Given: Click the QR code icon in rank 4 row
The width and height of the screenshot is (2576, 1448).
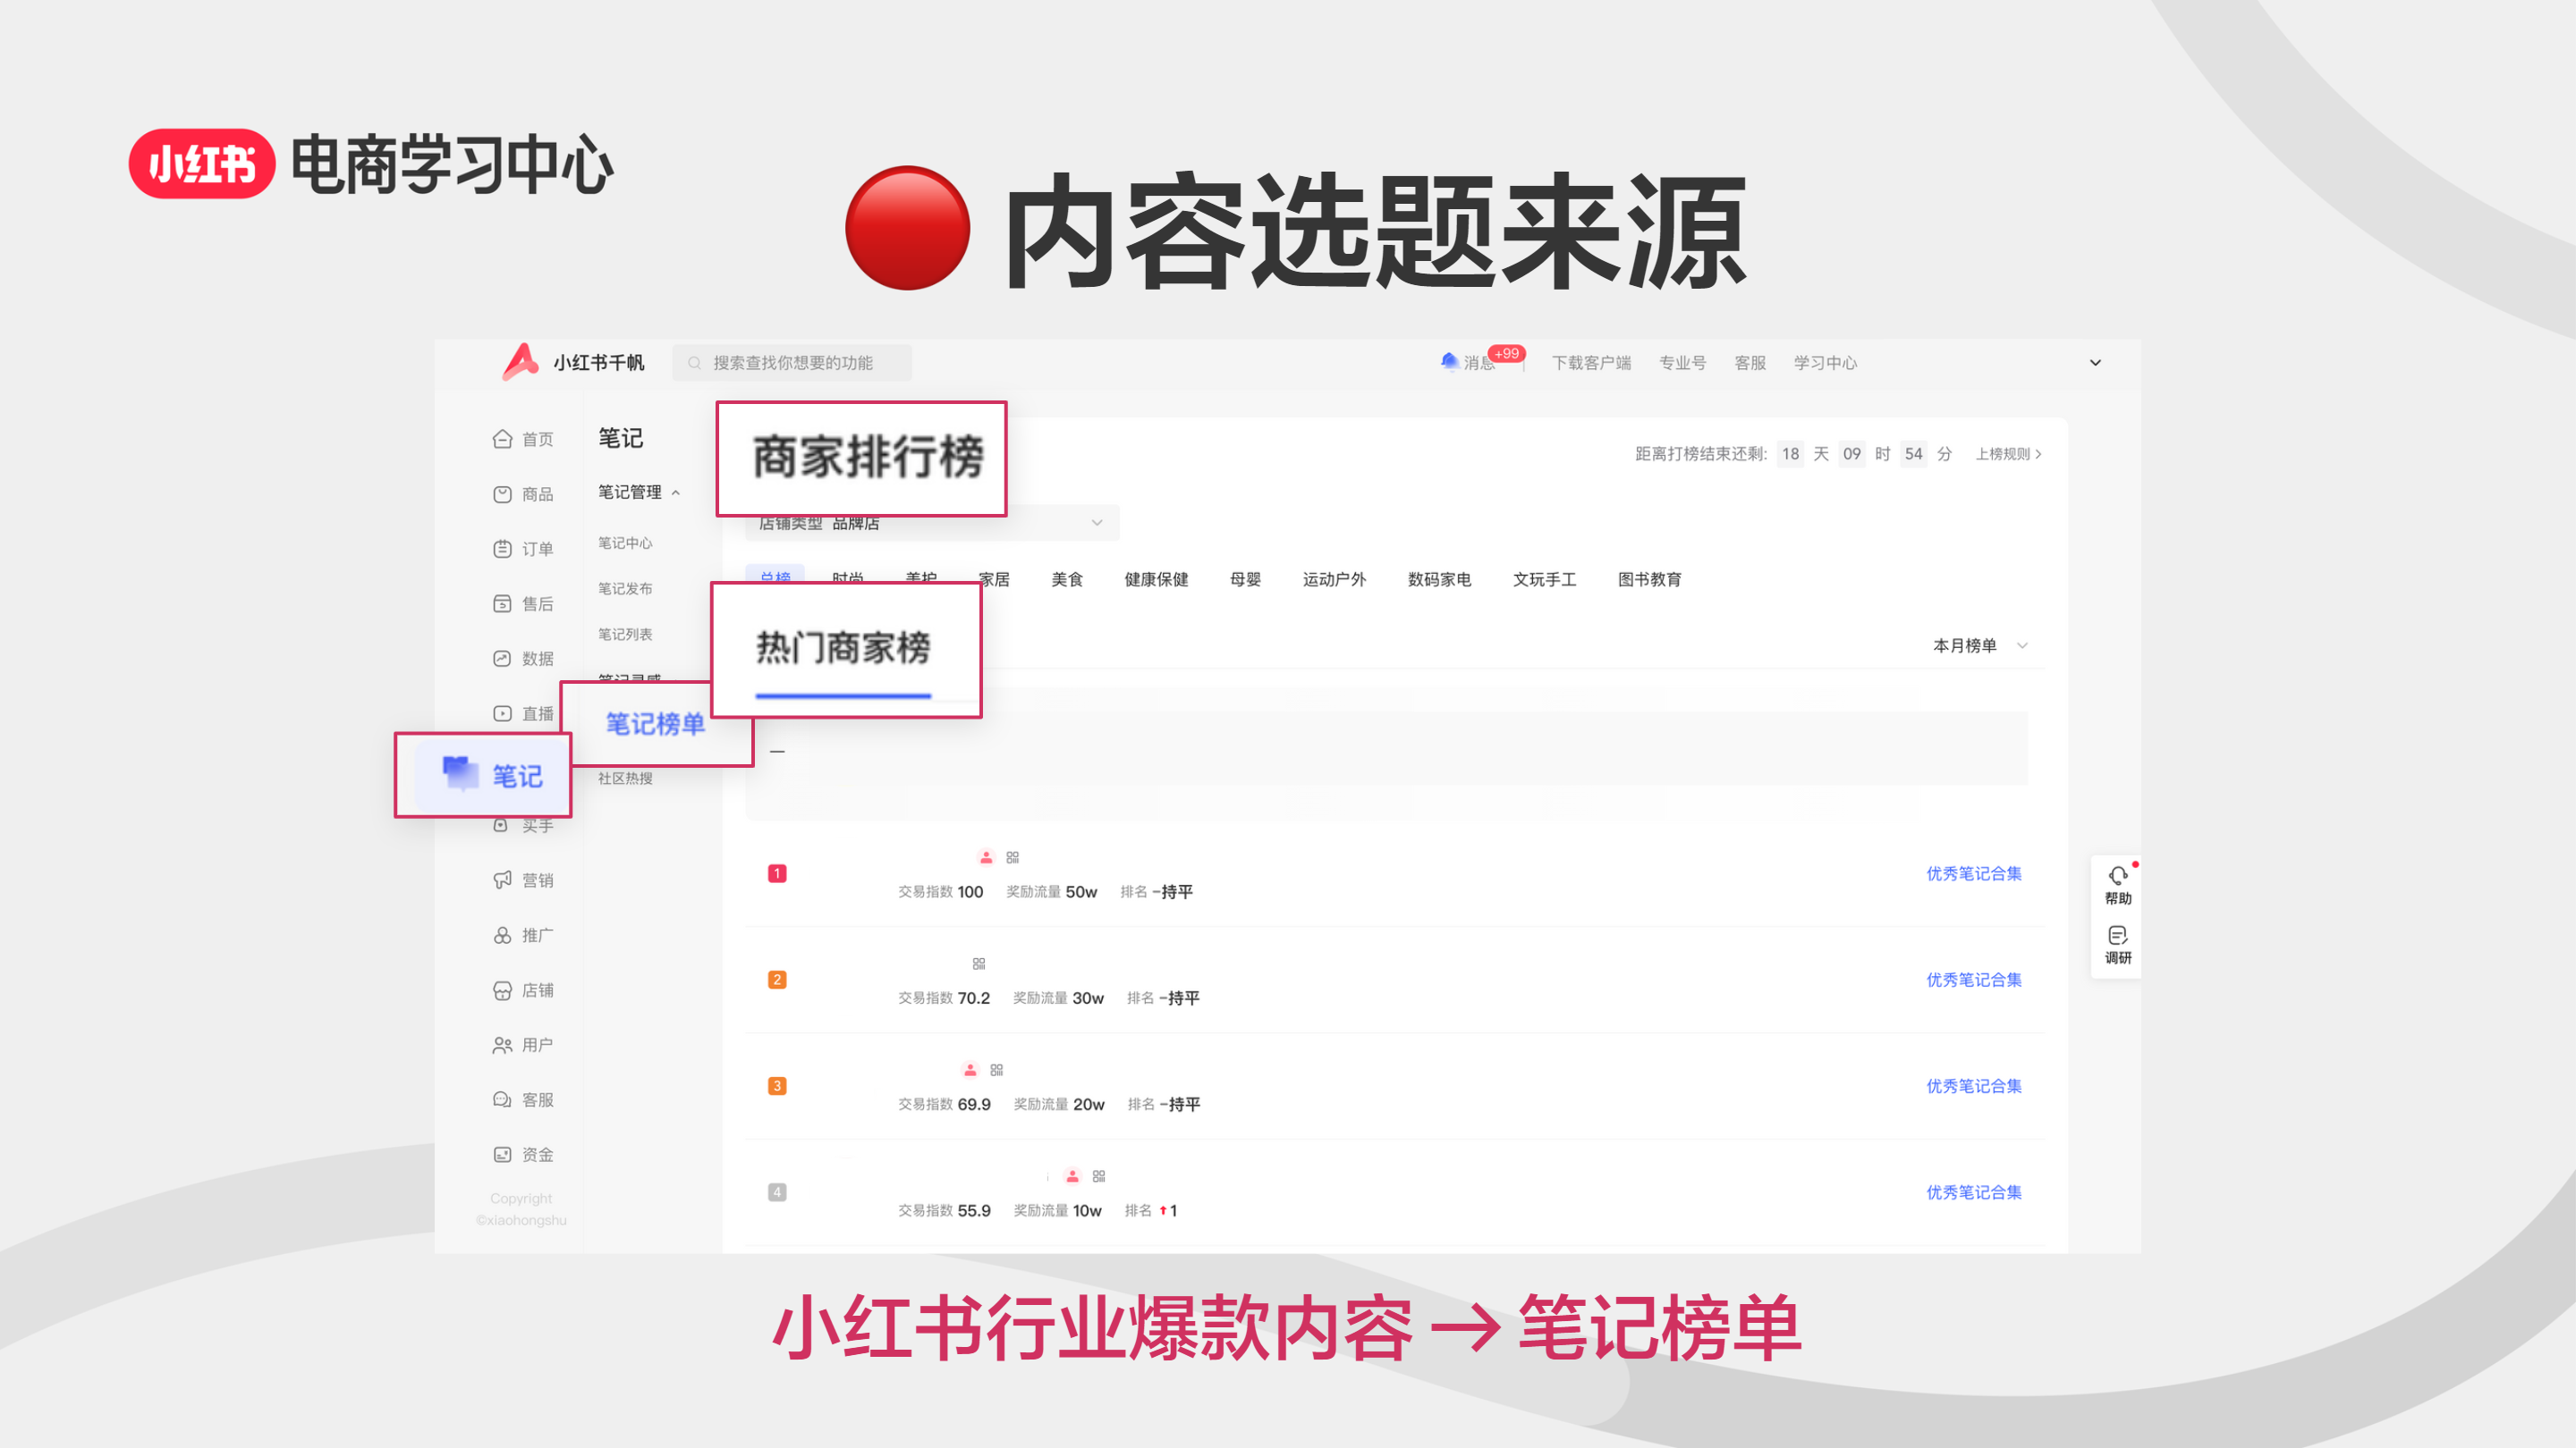Looking at the screenshot, I should pos(1098,1176).
